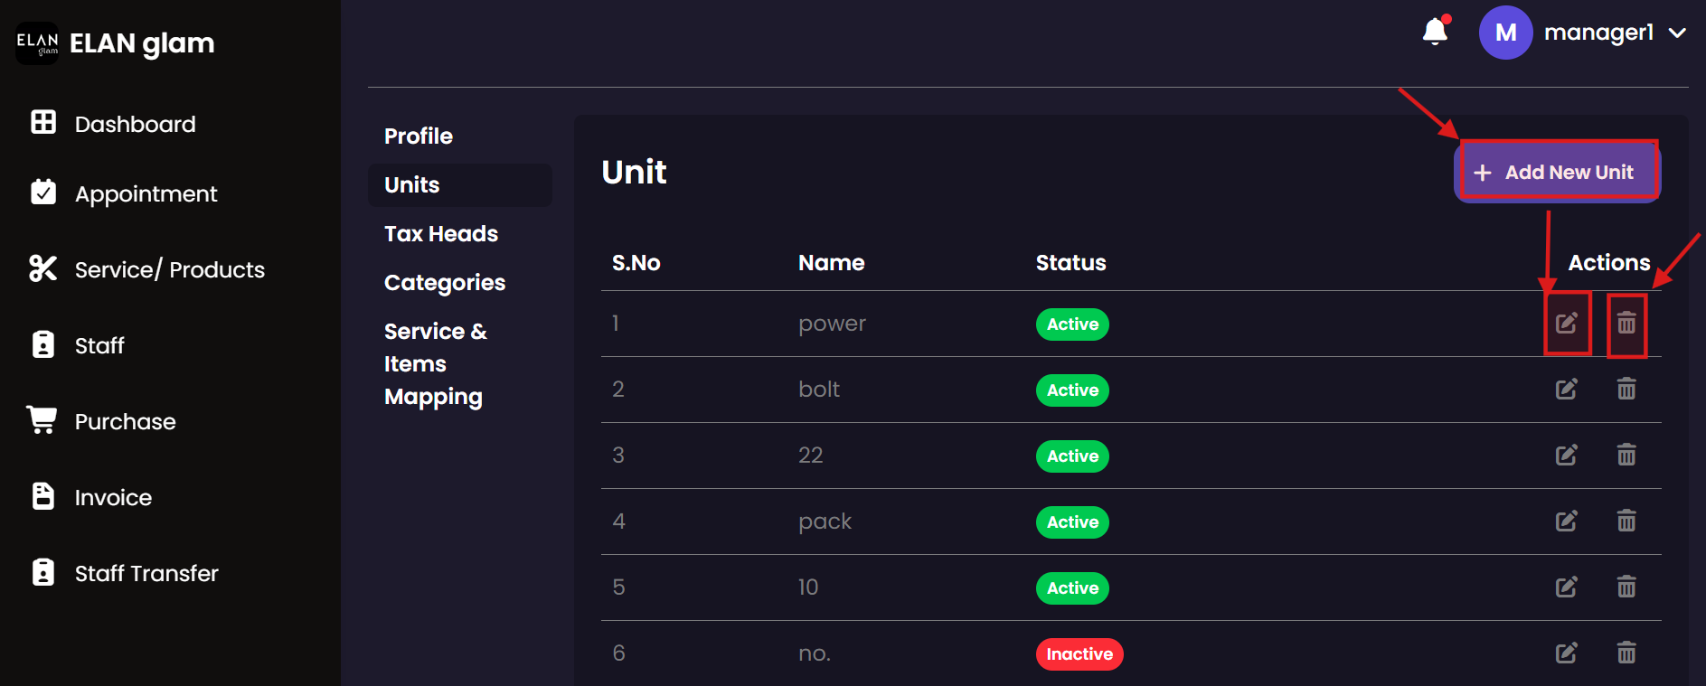This screenshot has width=1706, height=686.
Task: Navigate to Staff Transfer in sidebar
Action: [146, 573]
